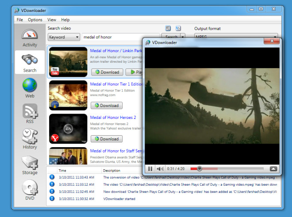Download the Medal of Honor Heroes 2 video
The height and width of the screenshot is (217, 292).
pyautogui.click(x=107, y=139)
